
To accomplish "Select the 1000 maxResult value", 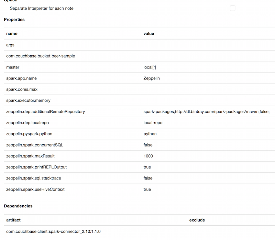I will pyautogui.click(x=148, y=156).
